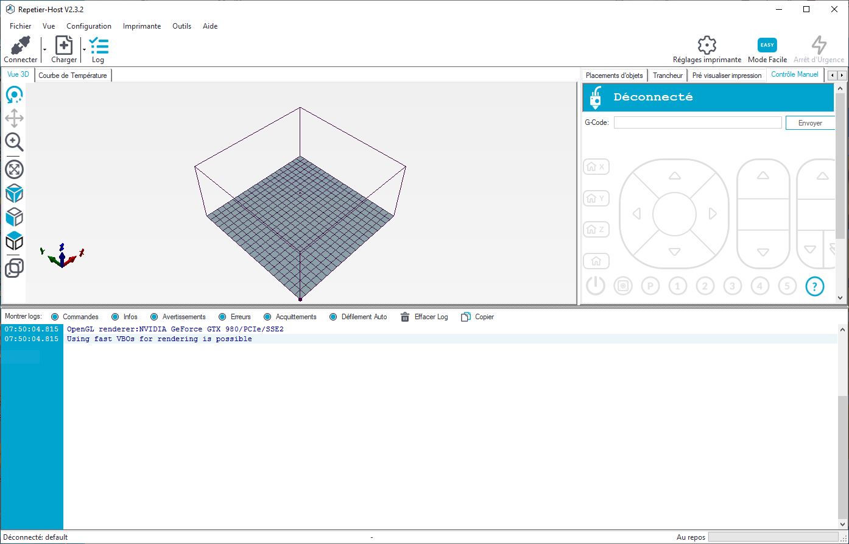Select the Rotate view tool
Image resolution: width=849 pixels, height=544 pixels.
pyautogui.click(x=14, y=94)
